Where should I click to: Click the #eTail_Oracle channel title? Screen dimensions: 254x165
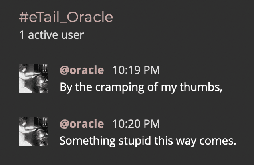pyautogui.click(x=66, y=17)
